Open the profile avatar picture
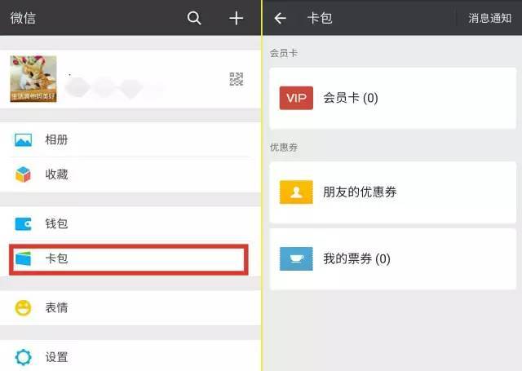 click(x=33, y=79)
